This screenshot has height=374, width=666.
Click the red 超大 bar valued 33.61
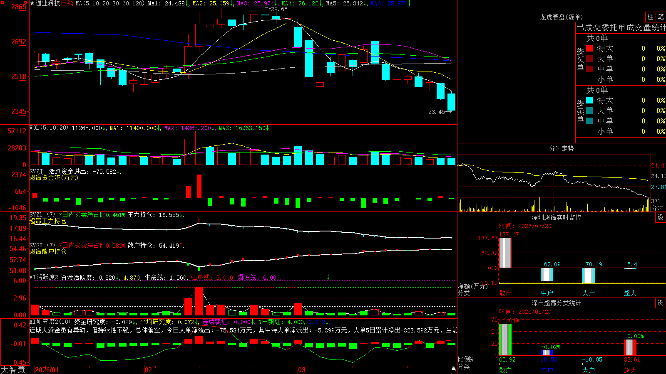[x=630, y=347]
